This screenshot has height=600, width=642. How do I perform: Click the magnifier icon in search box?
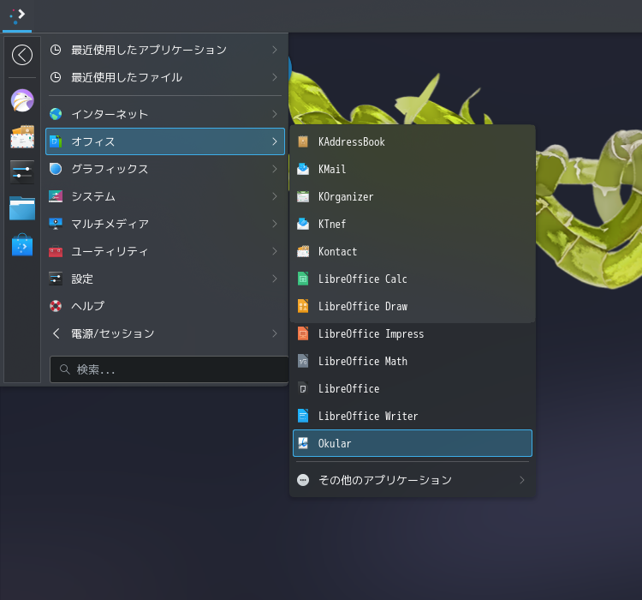[x=64, y=369]
